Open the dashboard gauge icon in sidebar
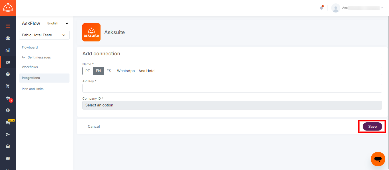Image resolution: width=389 pixels, height=170 pixels. tap(8, 38)
